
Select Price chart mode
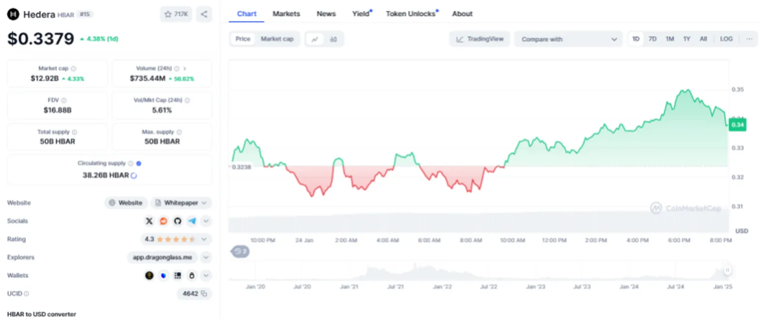point(243,39)
